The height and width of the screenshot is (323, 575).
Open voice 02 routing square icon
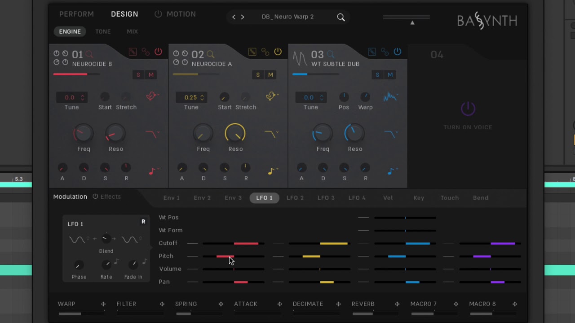[252, 52]
